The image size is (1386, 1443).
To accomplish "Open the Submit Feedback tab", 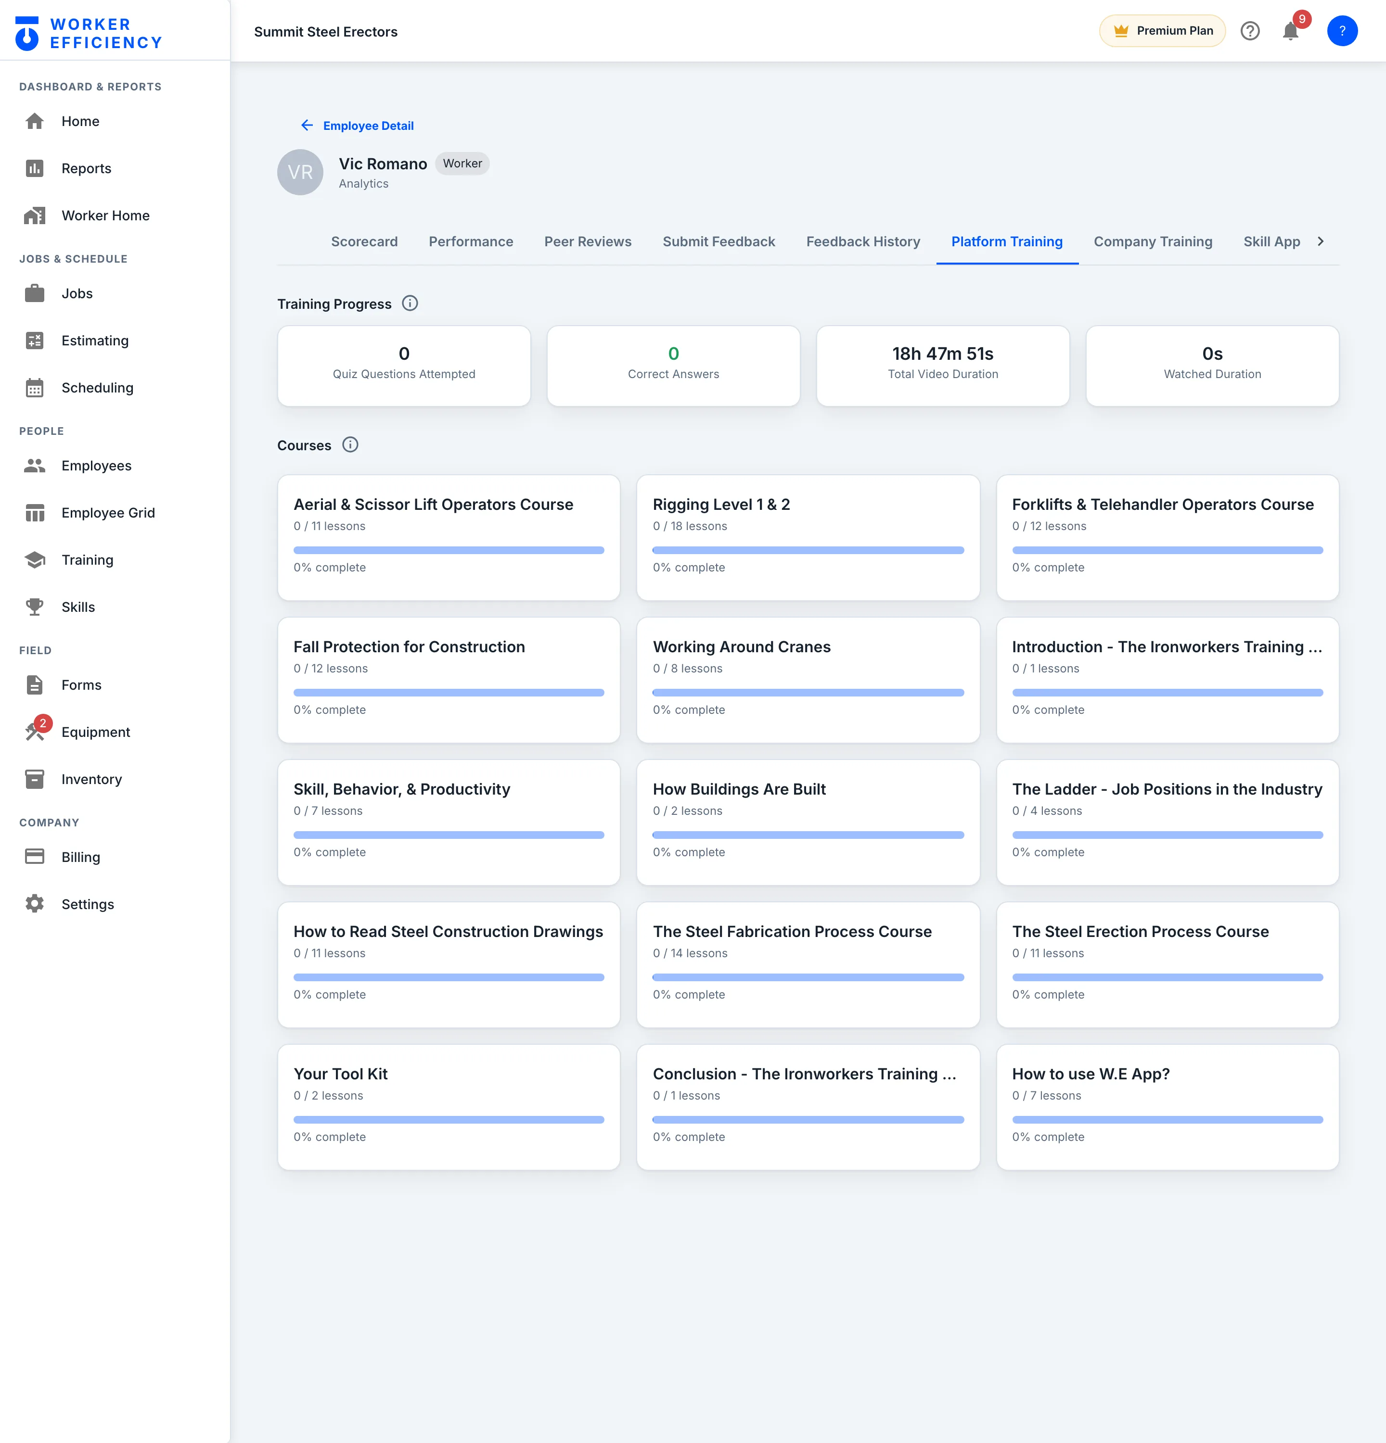I will click(719, 241).
